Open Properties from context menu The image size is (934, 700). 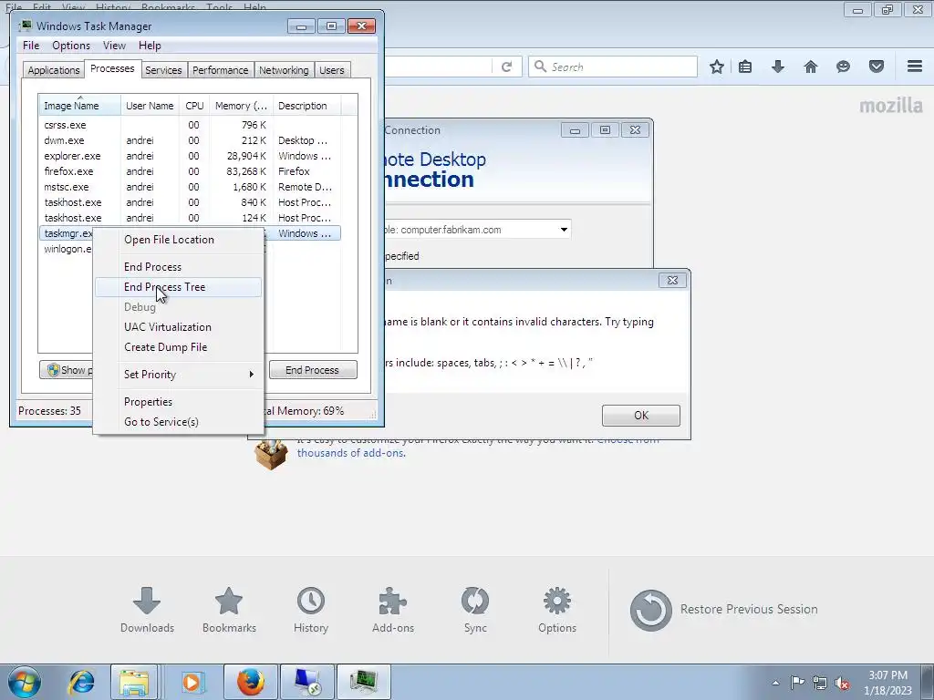[179, 402]
